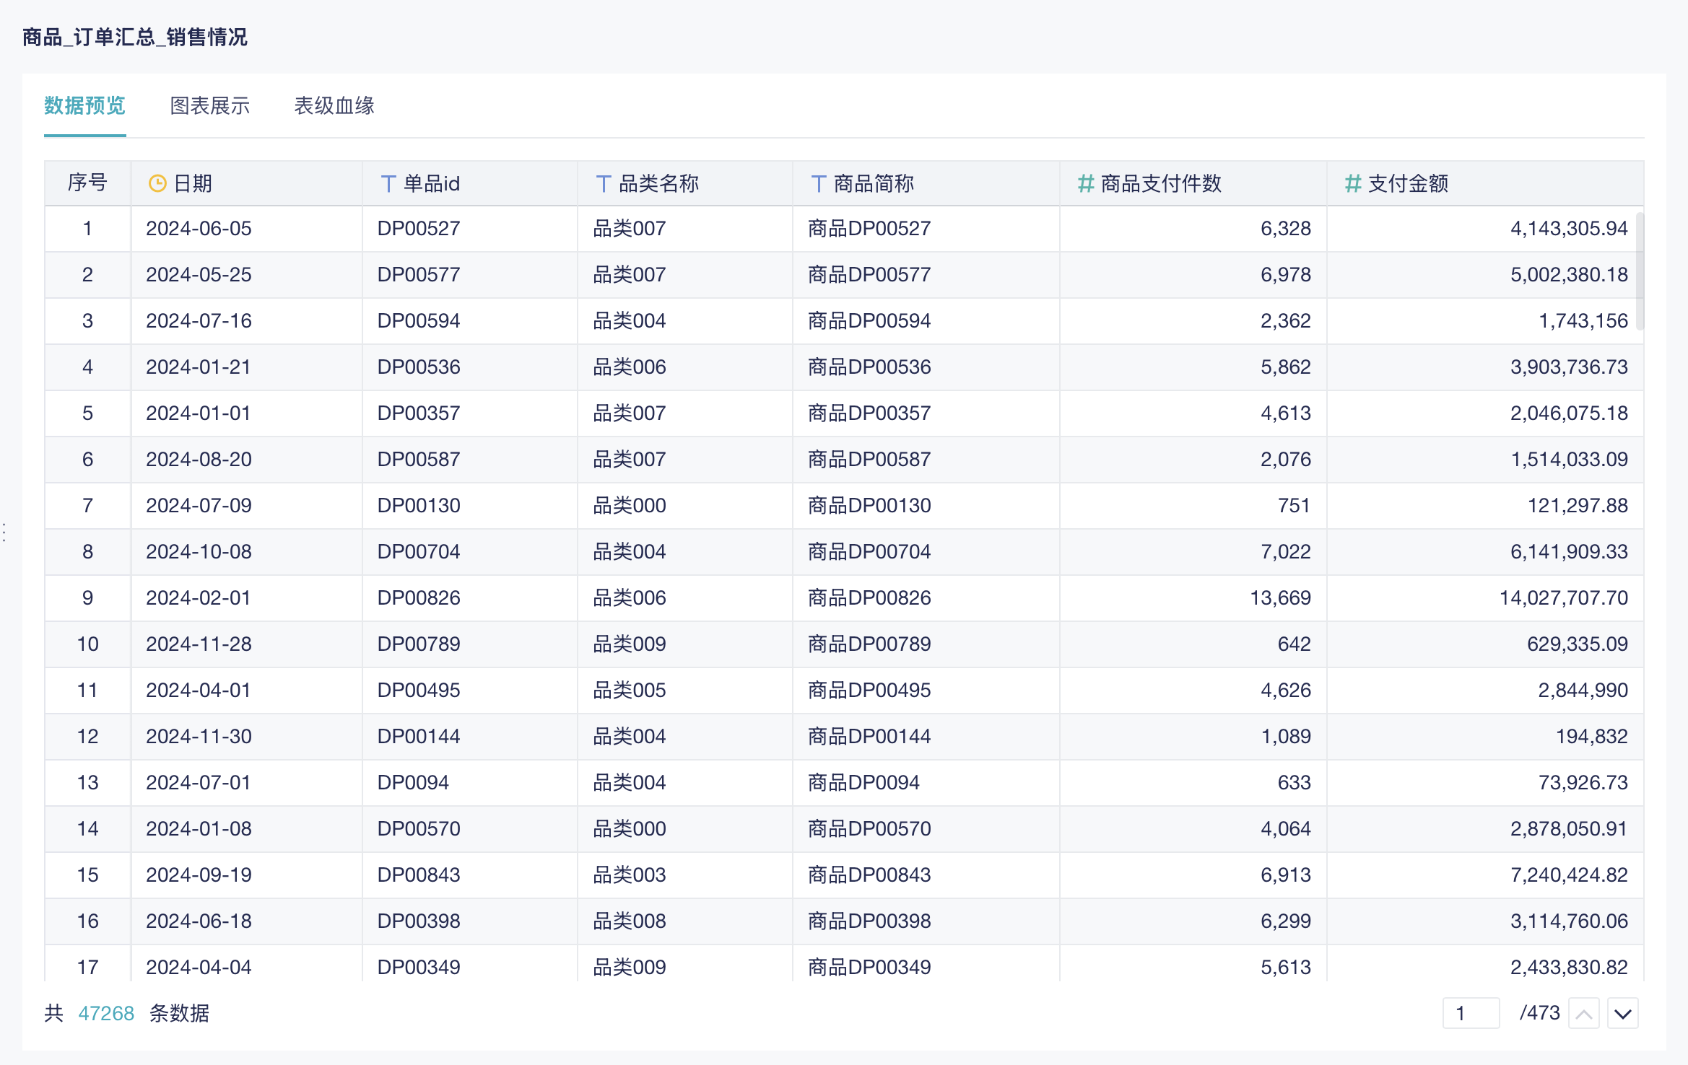
Task: Click the left edge panel drag handle dots
Action: [x=4, y=532]
